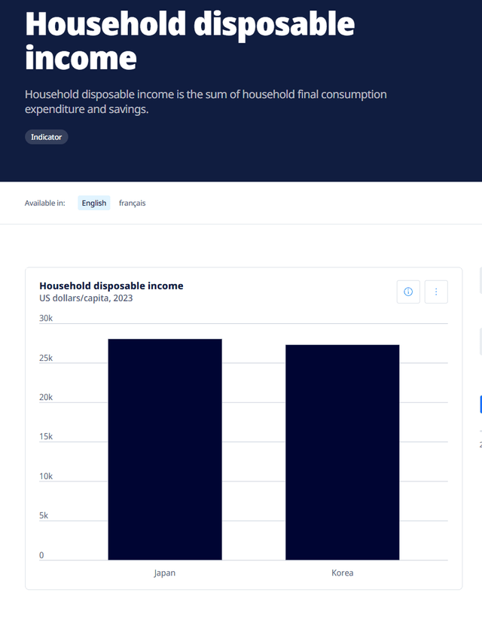Click the 20k y-axis label
Screen dimensions: 482x620
[46, 398]
